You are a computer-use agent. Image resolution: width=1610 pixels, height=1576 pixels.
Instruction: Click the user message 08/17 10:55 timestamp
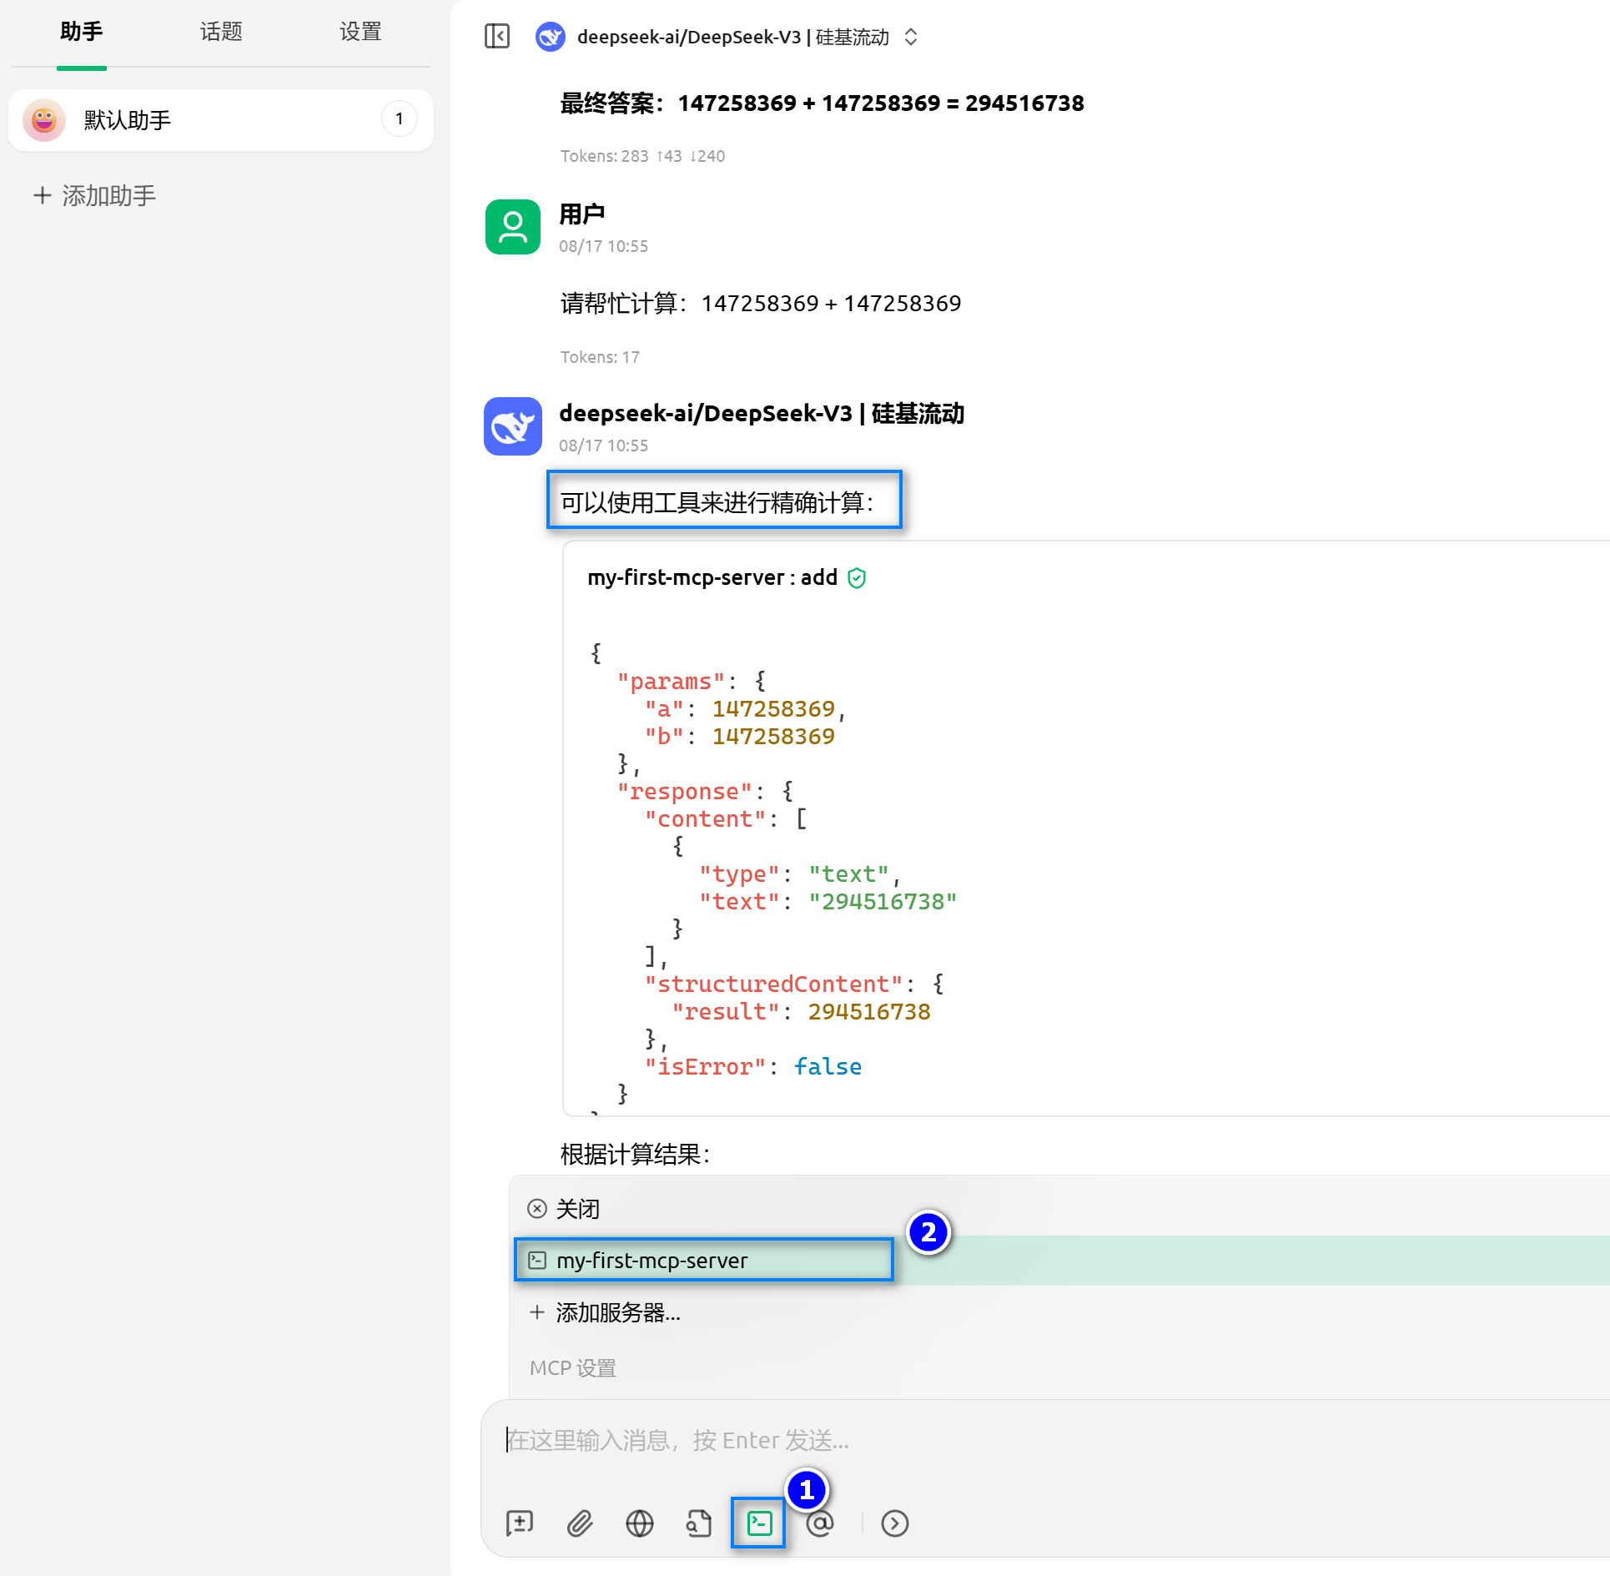click(x=603, y=246)
